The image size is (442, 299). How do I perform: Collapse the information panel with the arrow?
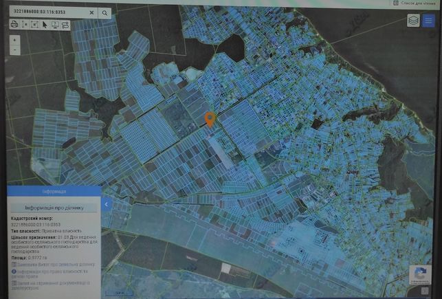point(106,204)
